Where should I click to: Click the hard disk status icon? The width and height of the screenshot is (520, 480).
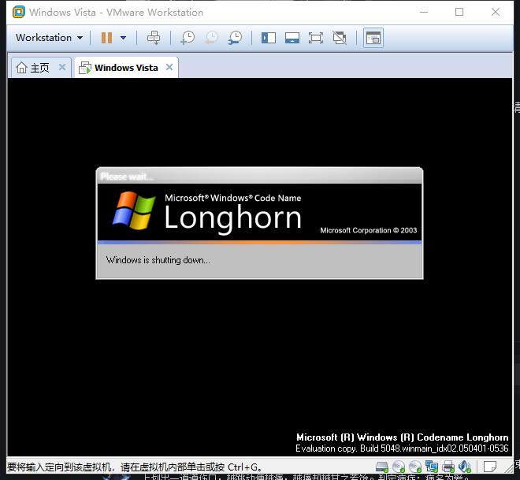click(x=382, y=467)
